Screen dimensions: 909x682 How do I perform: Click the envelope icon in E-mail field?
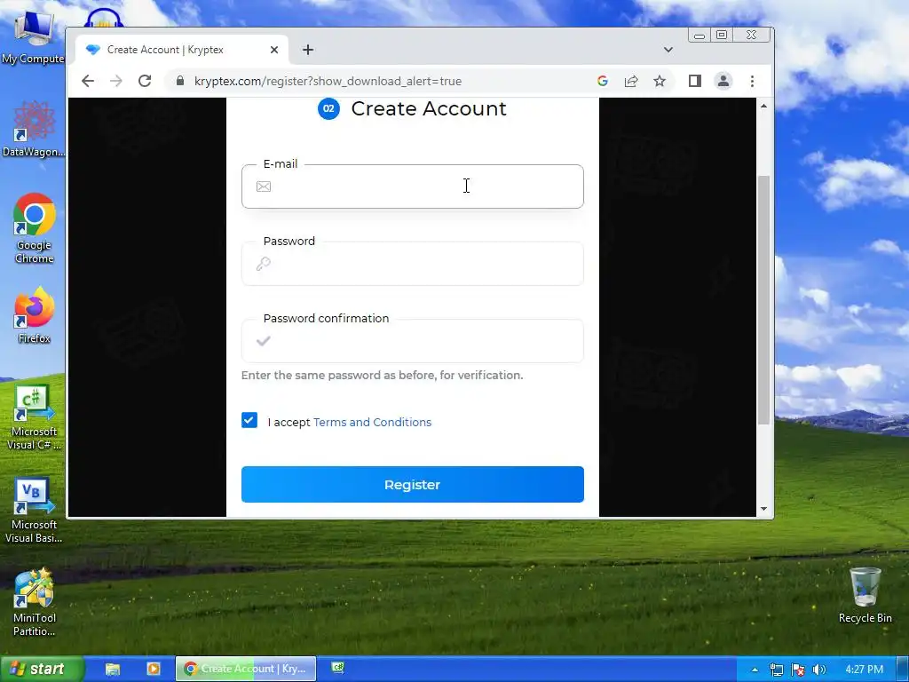click(263, 186)
